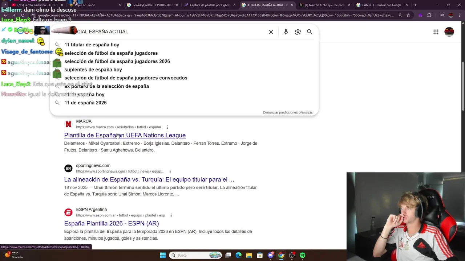The image size is (465, 261).
Task: Start voice search with microphone icon
Action: point(286,32)
